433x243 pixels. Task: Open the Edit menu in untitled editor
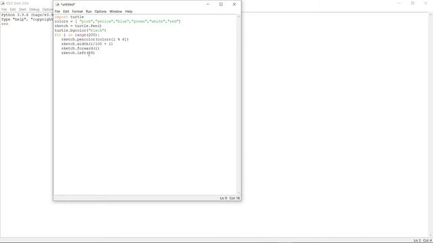pyautogui.click(x=66, y=11)
